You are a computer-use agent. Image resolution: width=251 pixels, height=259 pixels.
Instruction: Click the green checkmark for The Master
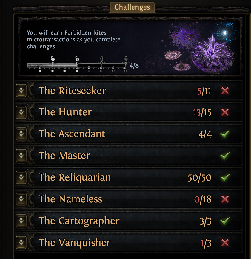tap(225, 156)
